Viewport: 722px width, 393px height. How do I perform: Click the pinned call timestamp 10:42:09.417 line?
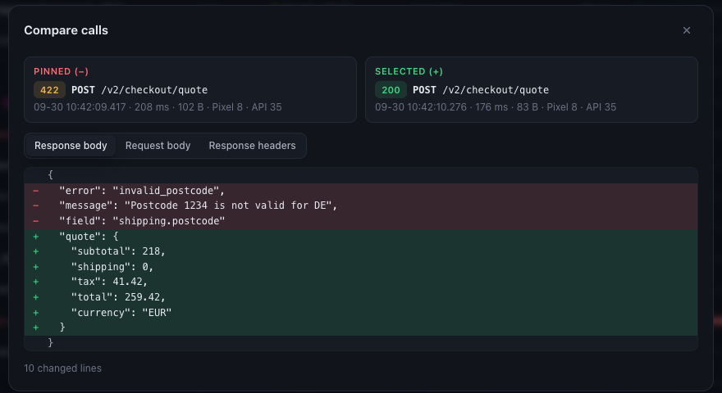158,107
